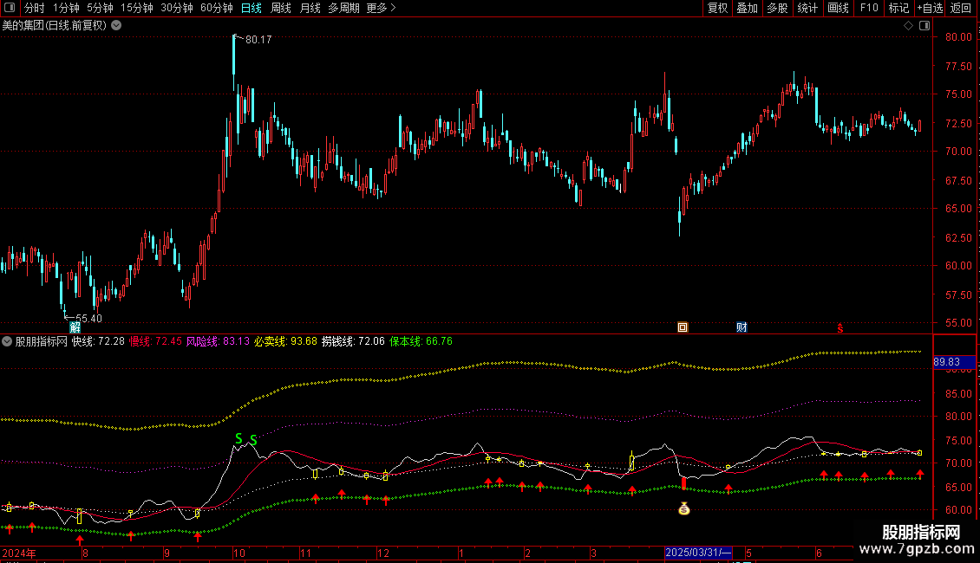The image size is (980, 563).
Task: Click the 55.40 low price label
Action: click(88, 319)
